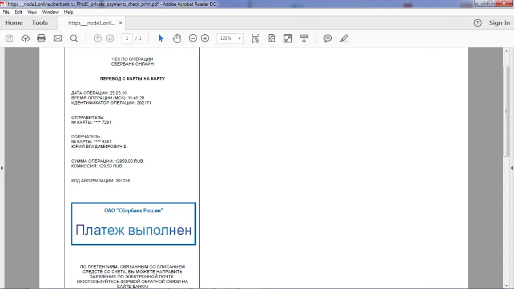Open the Window menu
The height and width of the screenshot is (289, 514).
50,12
